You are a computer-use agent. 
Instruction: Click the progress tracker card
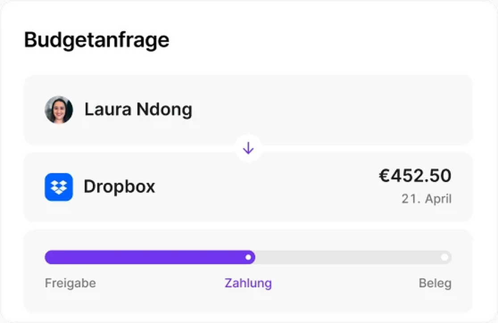click(249, 272)
